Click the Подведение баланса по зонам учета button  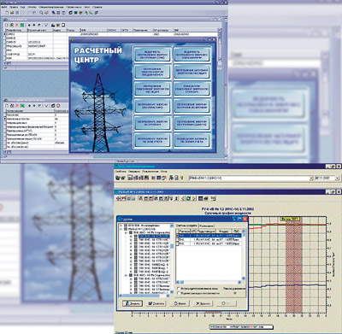coord(192,140)
